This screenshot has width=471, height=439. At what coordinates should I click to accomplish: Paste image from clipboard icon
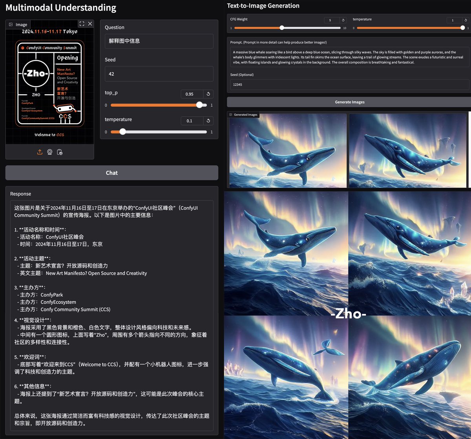coord(60,152)
